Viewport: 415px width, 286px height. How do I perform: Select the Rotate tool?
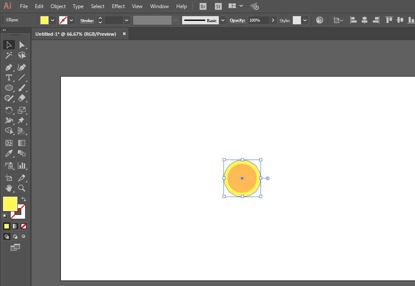(9, 110)
